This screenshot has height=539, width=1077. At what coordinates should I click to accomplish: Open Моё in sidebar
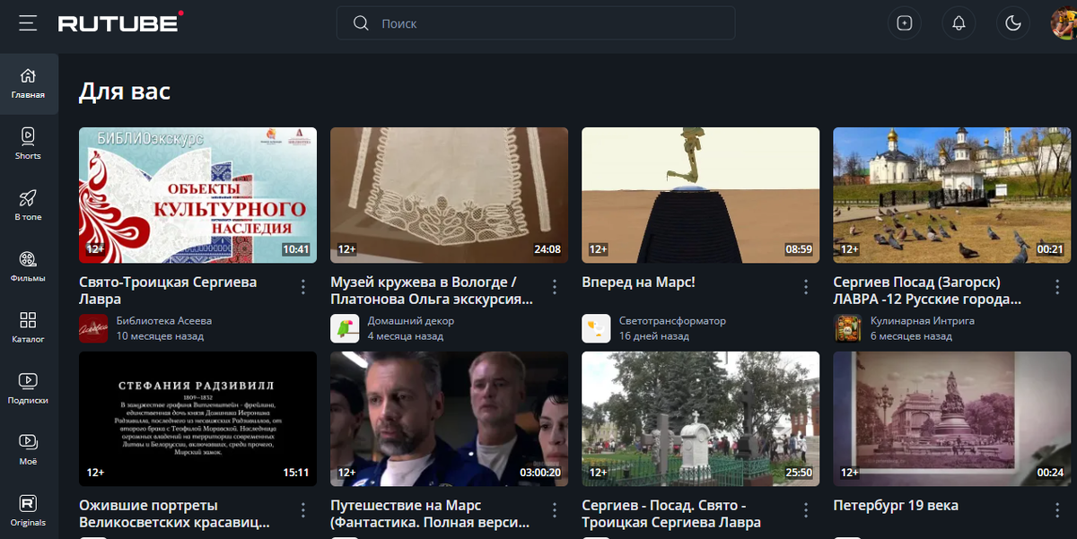[x=28, y=450]
